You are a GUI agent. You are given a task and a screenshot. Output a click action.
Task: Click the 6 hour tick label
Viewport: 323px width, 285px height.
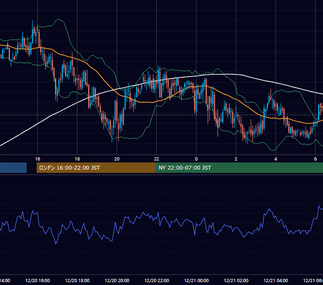315,159
